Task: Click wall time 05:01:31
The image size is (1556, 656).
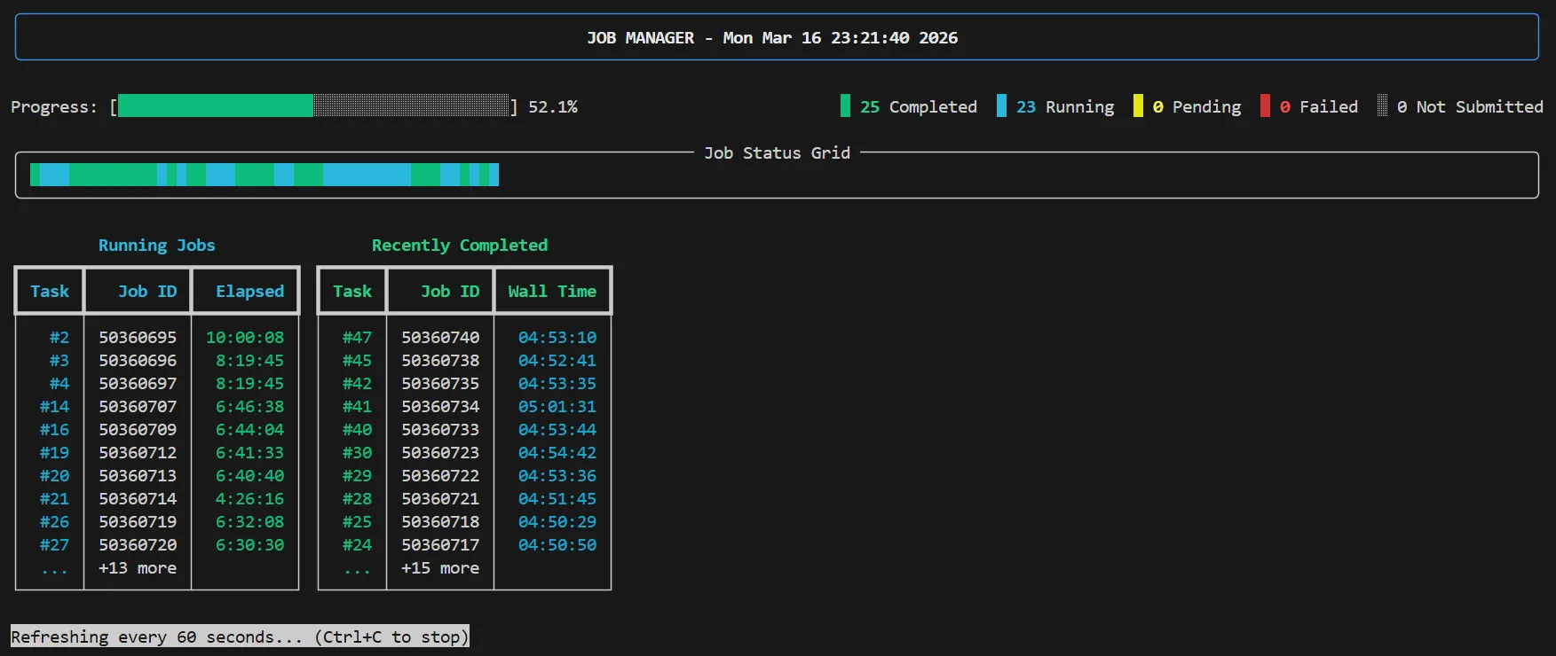Action: click(x=557, y=407)
